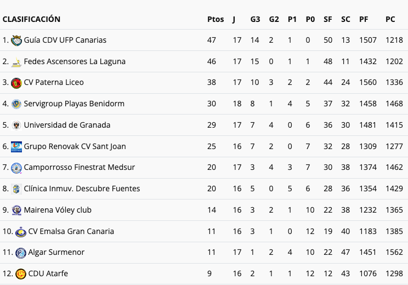Click the SF column header
The width and height of the screenshot is (408, 285).
[x=328, y=19]
